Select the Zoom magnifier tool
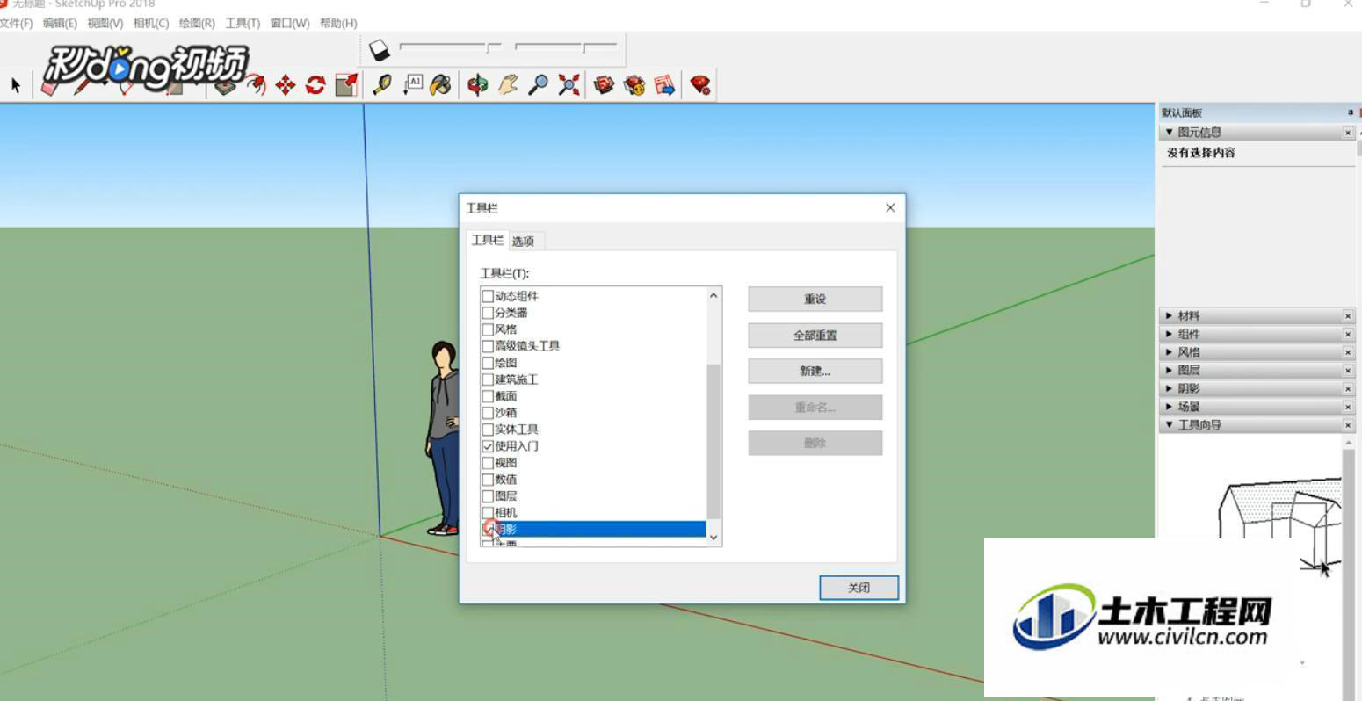Viewport: 1362px width, 701px height. [x=538, y=84]
